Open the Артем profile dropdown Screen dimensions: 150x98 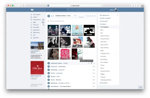click(114, 10)
